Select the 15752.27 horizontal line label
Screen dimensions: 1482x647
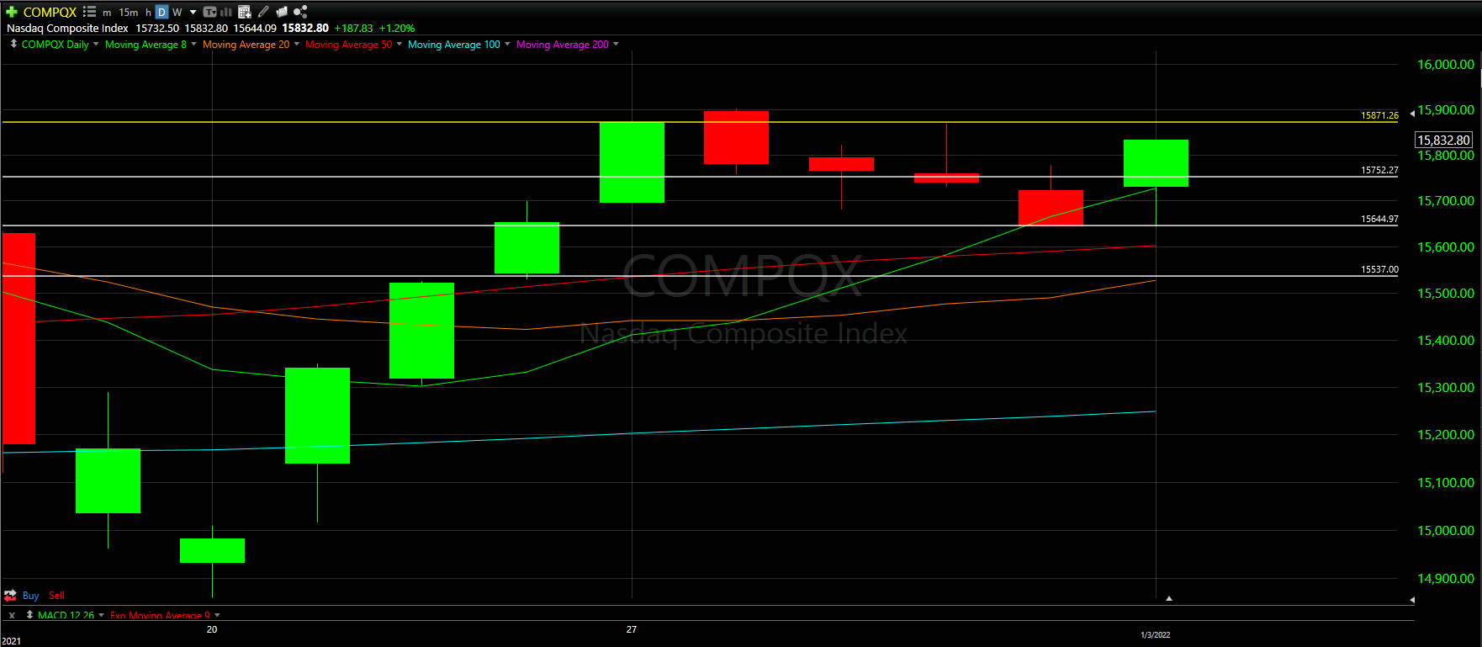1379,170
